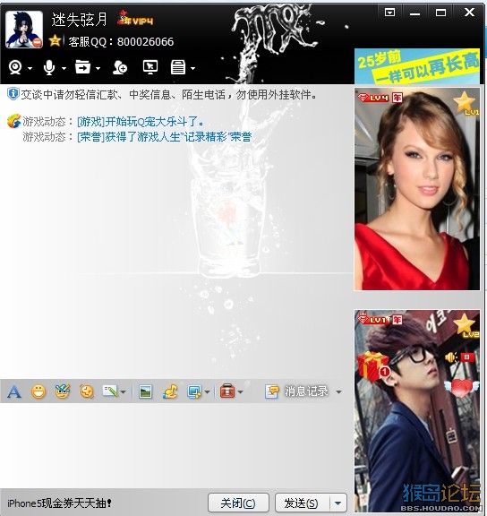The image size is (487, 516).
Task: Click the VIP4 membership badge
Action: tap(135, 18)
